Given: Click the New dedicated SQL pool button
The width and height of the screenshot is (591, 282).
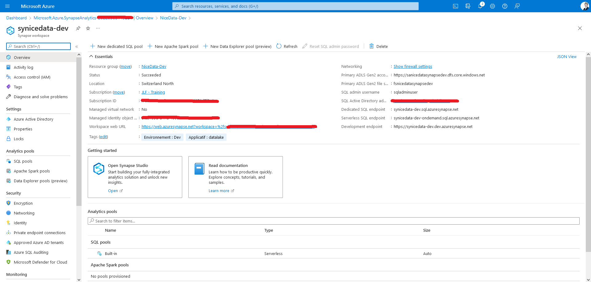Looking at the screenshot, I should tap(116, 46).
